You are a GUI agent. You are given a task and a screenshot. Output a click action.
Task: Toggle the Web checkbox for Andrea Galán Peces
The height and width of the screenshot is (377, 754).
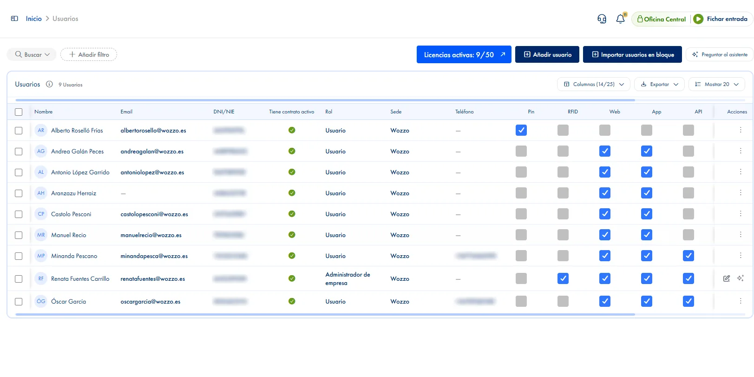[605, 151]
